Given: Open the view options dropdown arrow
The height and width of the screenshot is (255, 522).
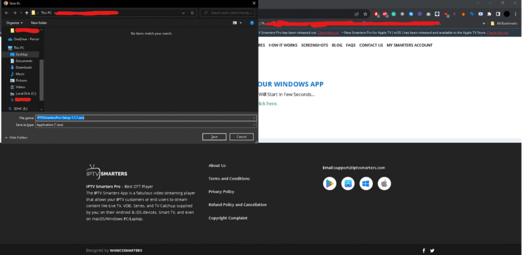Looking at the screenshot, I should [241, 23].
